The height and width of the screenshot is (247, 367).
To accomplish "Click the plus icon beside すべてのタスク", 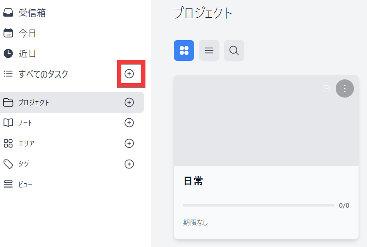I will 129,74.
